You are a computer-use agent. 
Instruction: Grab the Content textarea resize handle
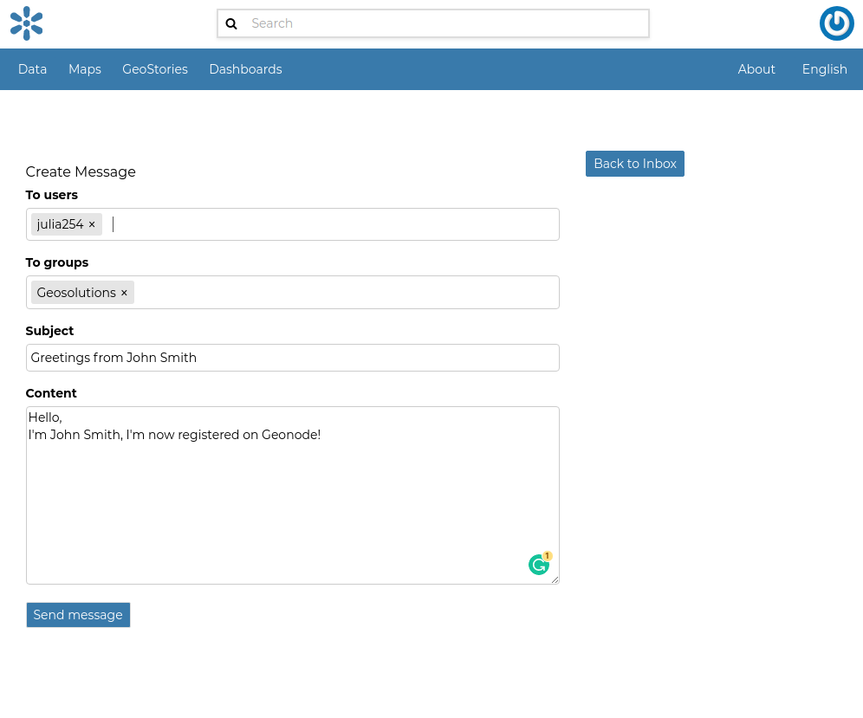555,579
